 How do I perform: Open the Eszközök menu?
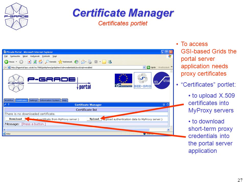point(46,56)
